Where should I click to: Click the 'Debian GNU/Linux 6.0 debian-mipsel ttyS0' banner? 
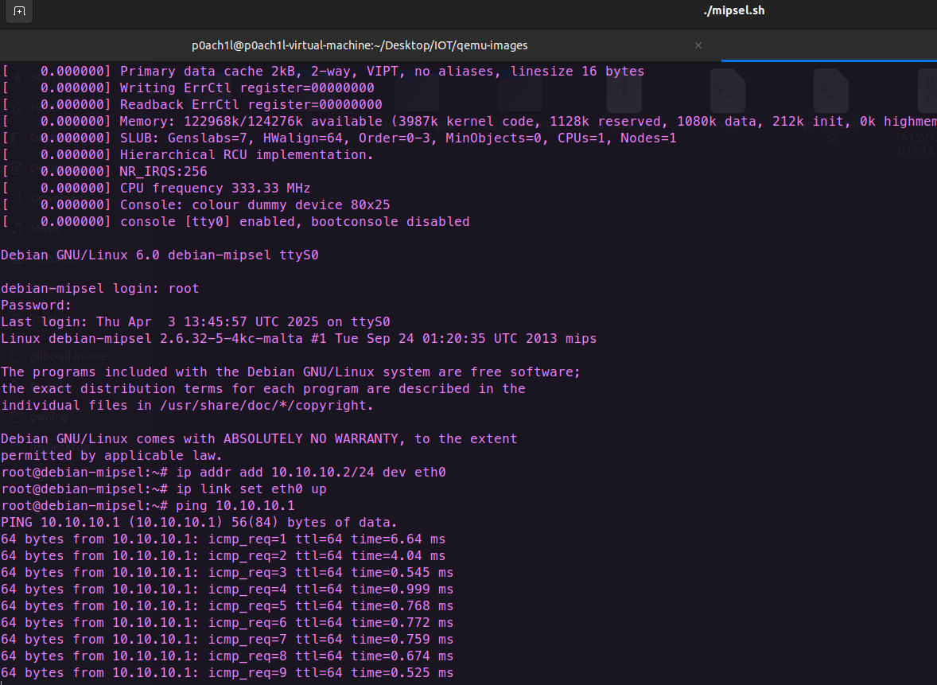160,255
